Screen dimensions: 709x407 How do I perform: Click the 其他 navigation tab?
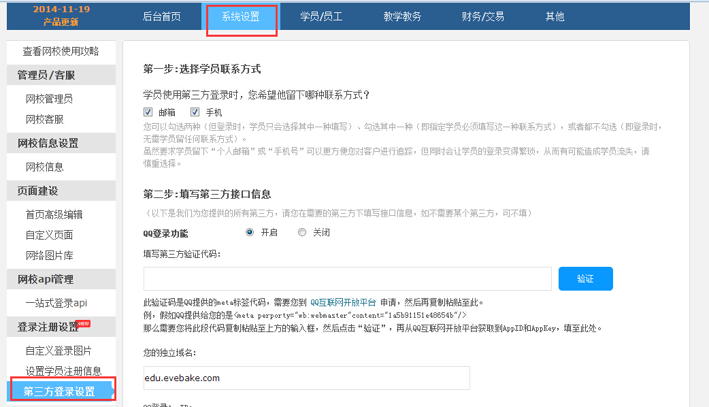point(555,16)
